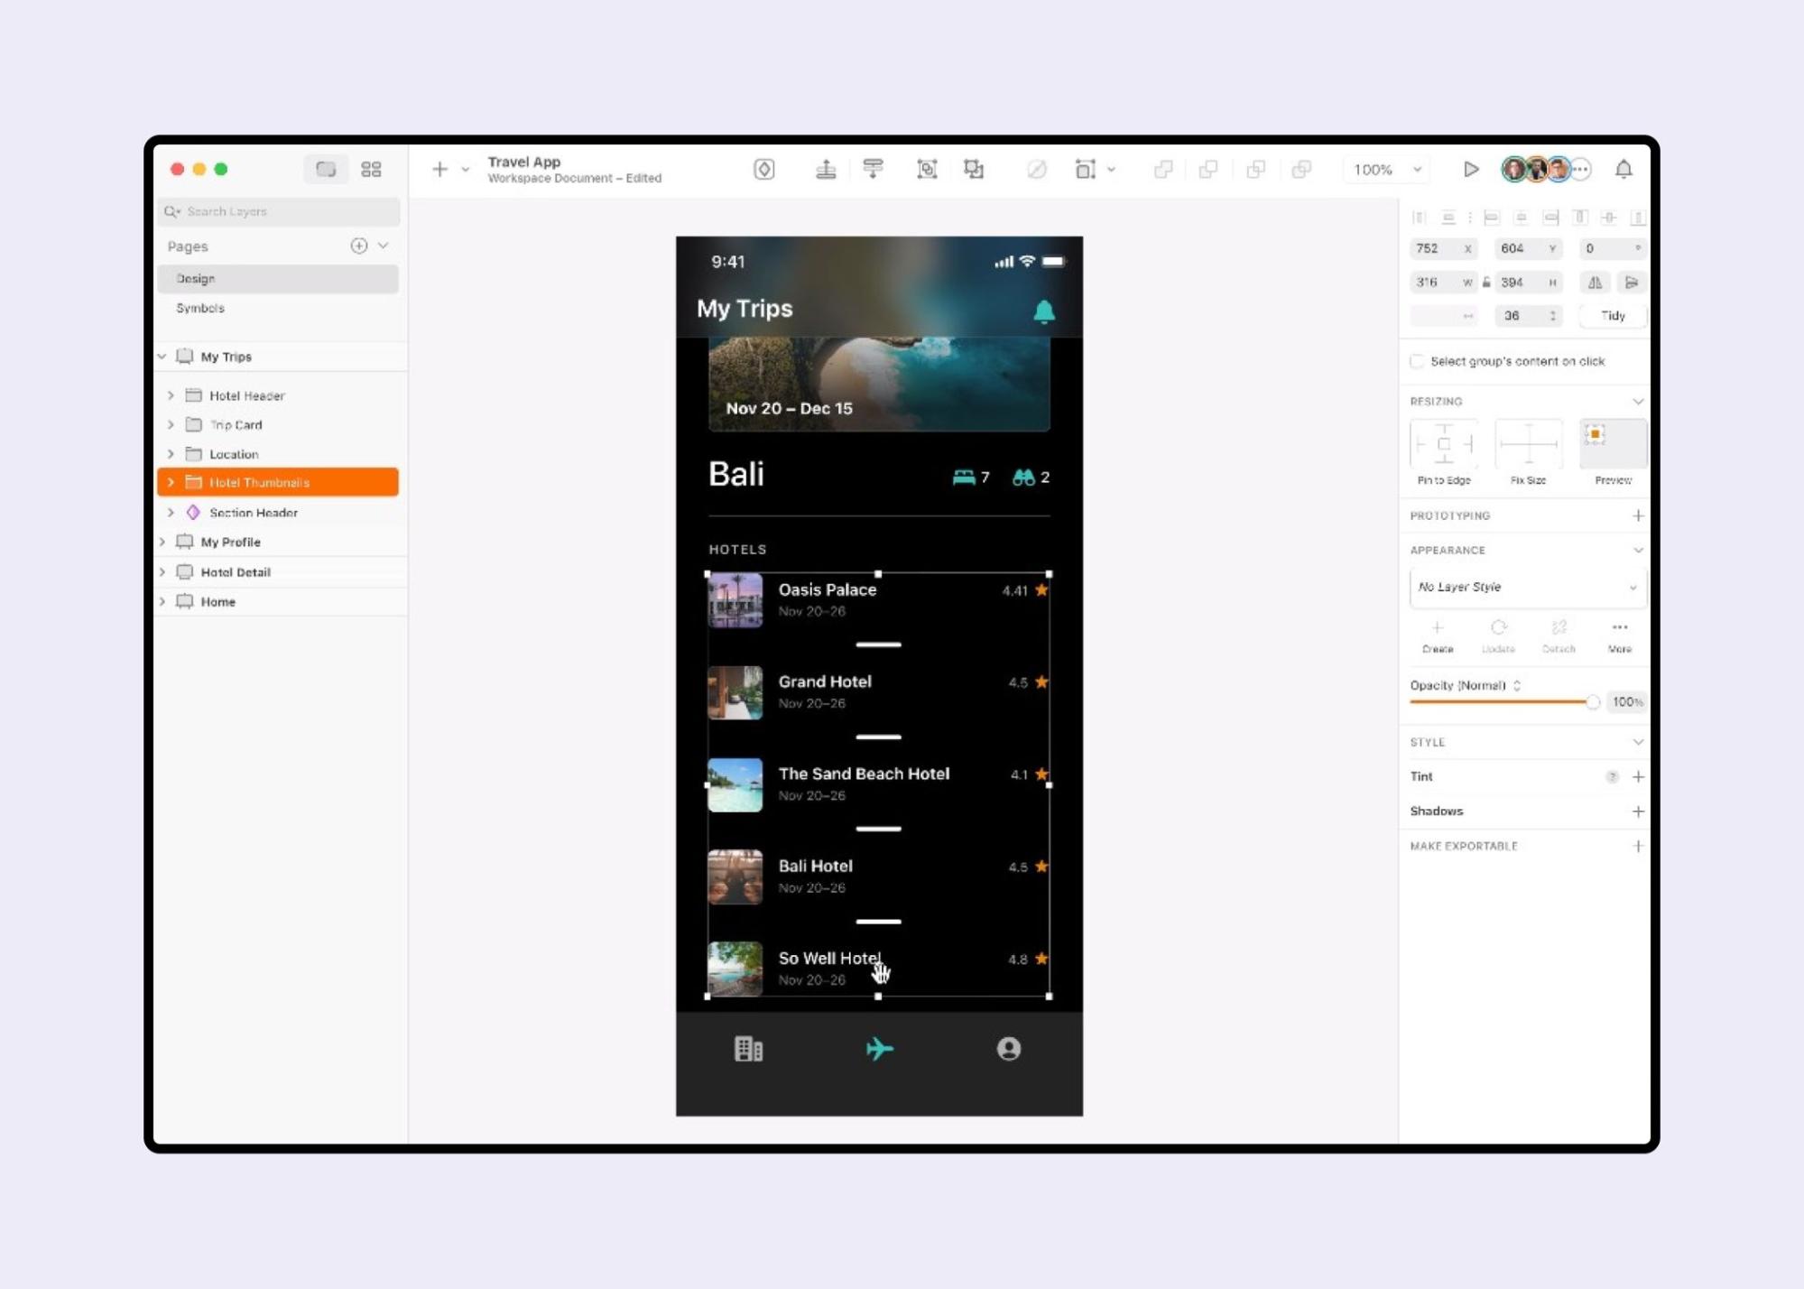Toggle the aspect ratio lock between W and H

point(1486,283)
